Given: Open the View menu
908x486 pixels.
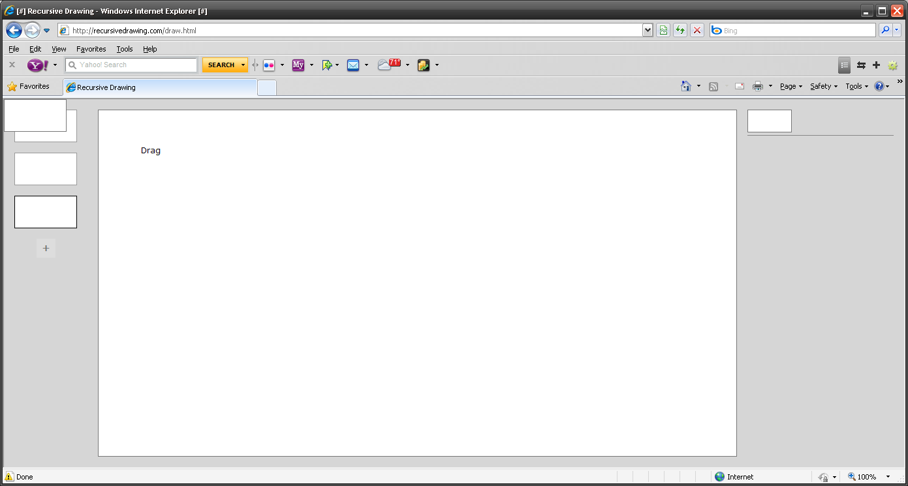Looking at the screenshot, I should [x=59, y=49].
